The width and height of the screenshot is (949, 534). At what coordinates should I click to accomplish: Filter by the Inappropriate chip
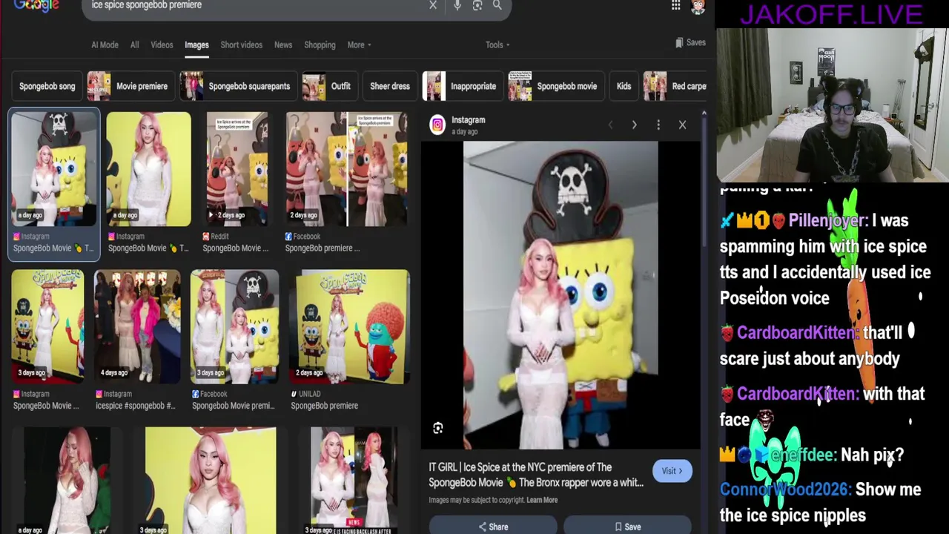tap(462, 86)
